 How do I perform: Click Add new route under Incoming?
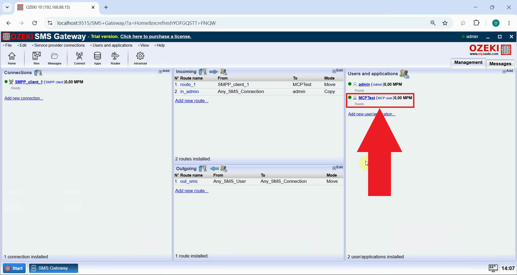(192, 101)
